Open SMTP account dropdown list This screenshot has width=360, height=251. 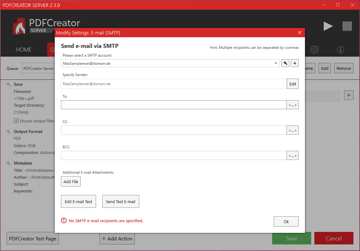pos(276,63)
